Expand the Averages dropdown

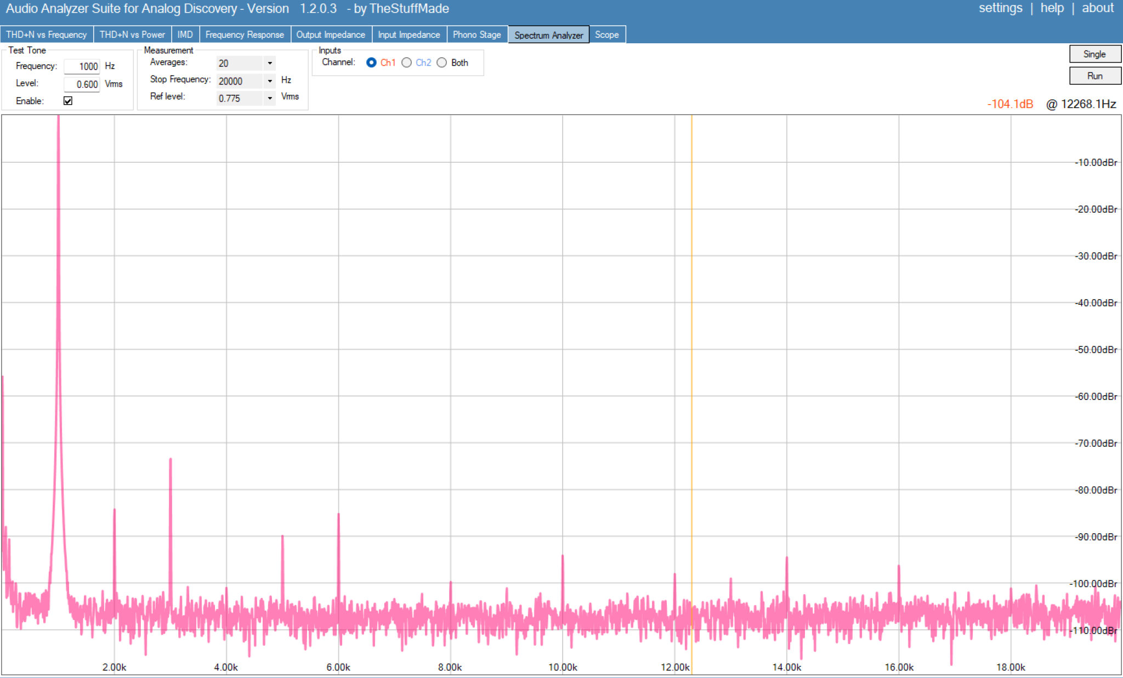[270, 63]
